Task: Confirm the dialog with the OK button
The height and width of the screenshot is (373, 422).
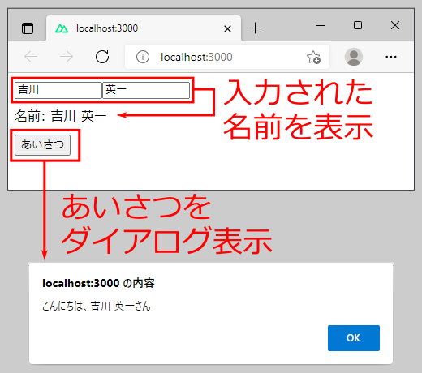Action: tap(354, 338)
